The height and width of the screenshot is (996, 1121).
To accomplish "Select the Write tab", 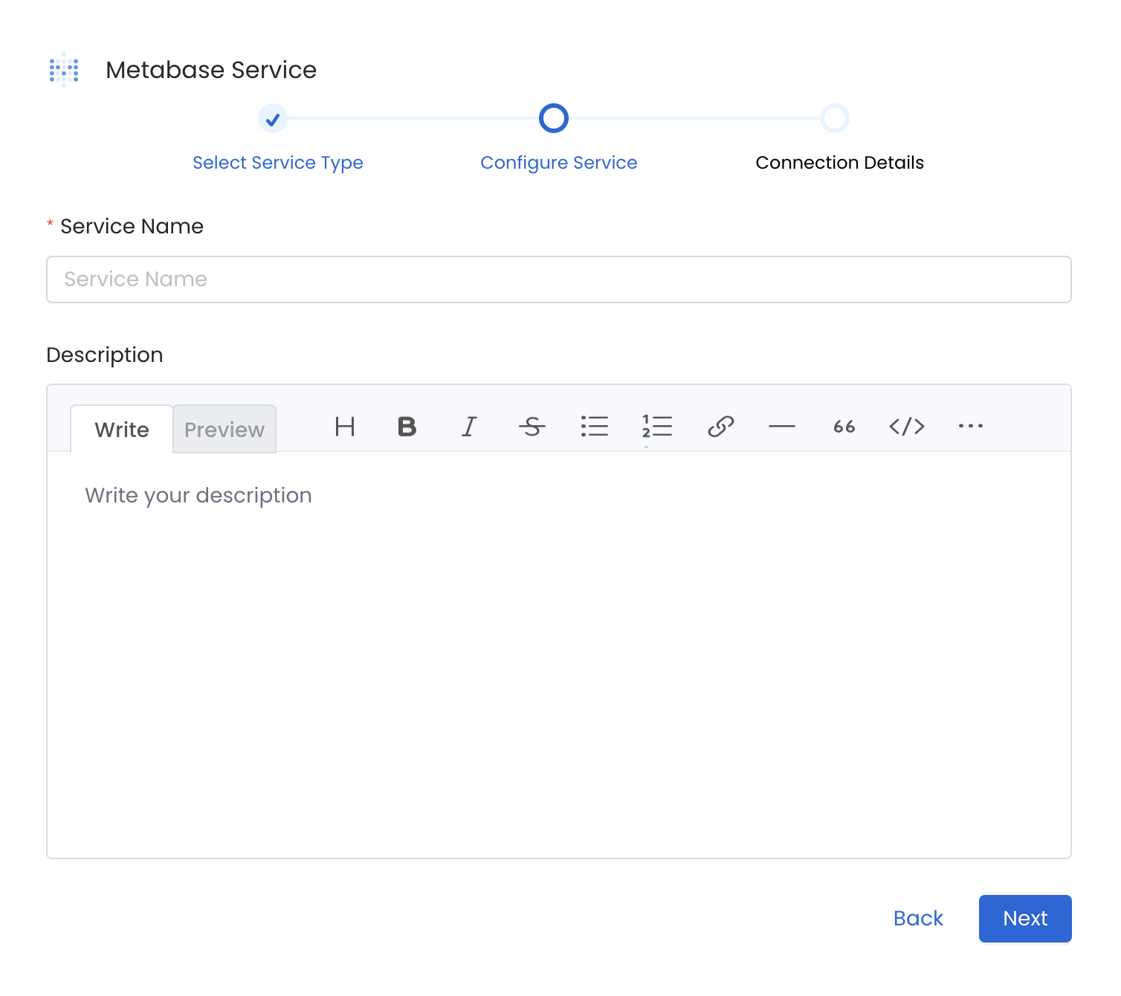I will coord(121,430).
